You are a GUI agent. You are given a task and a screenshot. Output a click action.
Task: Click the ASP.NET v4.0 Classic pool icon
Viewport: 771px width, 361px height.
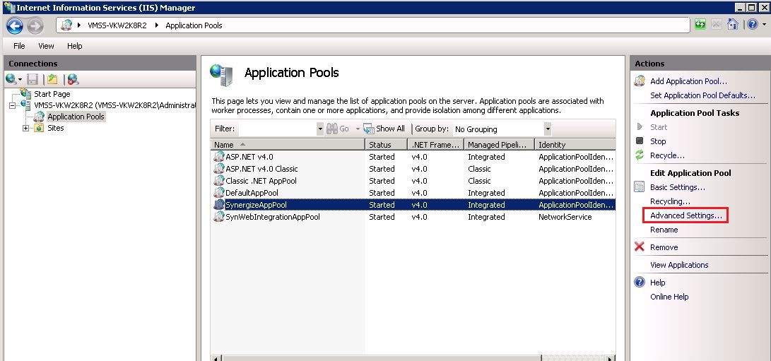pos(219,169)
